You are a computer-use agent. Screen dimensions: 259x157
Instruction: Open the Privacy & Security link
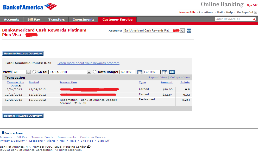(12, 141)
